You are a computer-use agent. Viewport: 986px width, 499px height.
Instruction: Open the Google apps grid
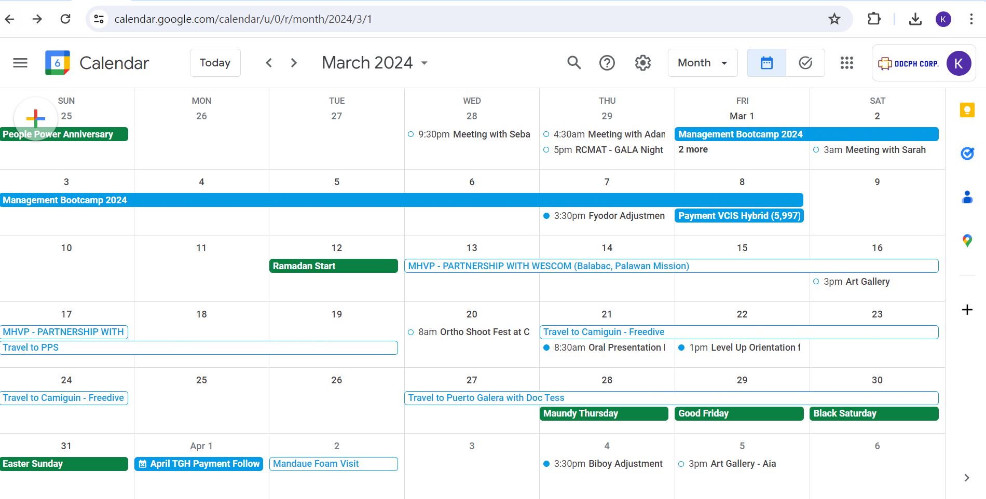tap(846, 63)
